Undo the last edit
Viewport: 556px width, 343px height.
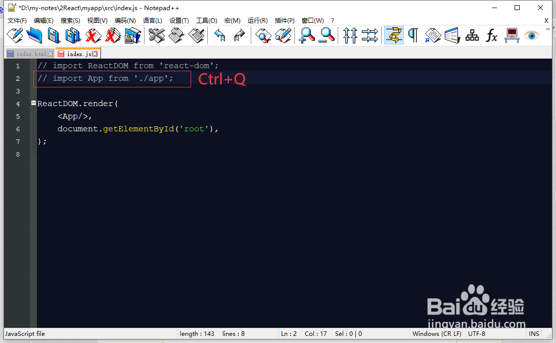click(220, 35)
